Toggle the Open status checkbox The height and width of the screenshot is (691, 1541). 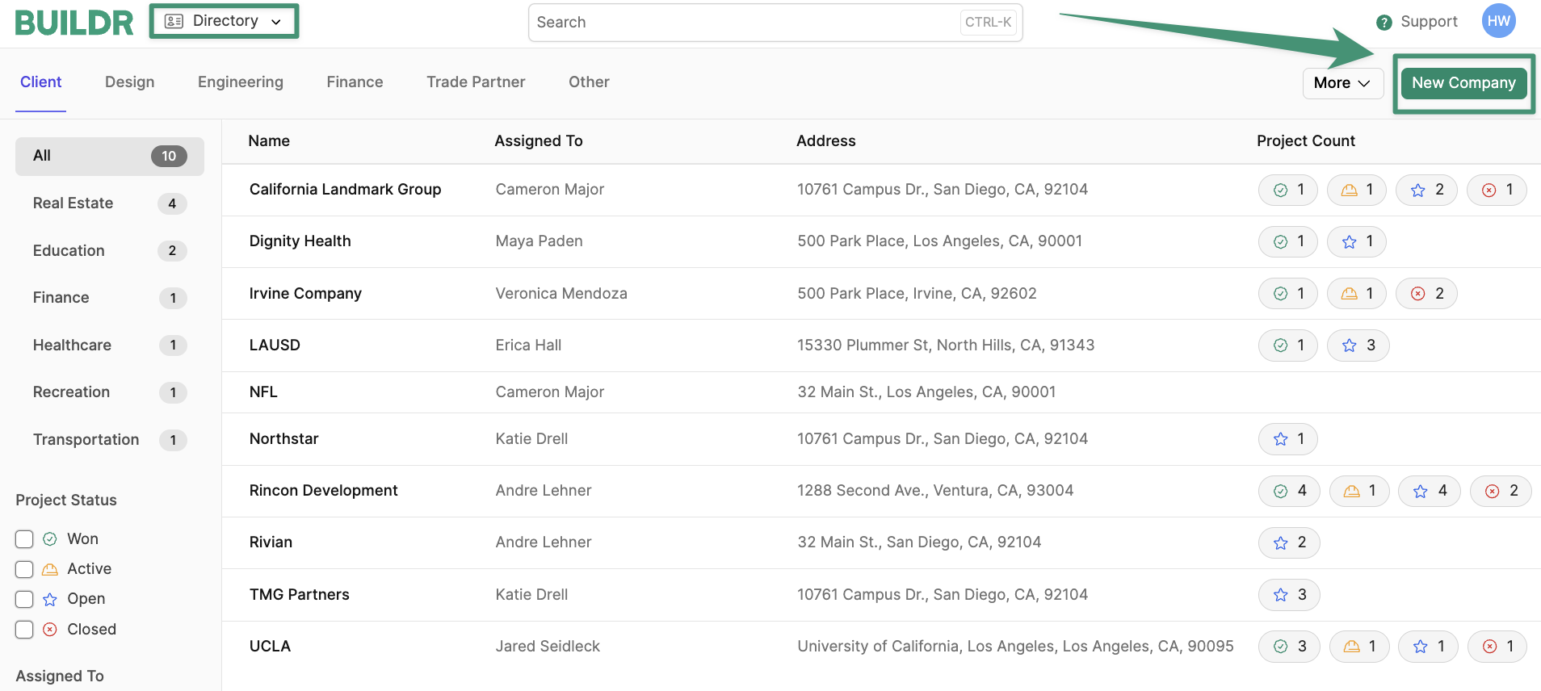(24, 599)
